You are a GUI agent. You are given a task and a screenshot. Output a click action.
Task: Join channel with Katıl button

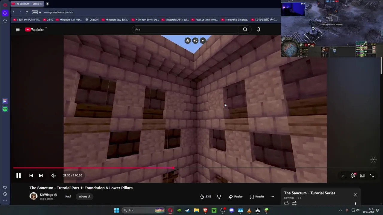pyautogui.click(x=68, y=196)
